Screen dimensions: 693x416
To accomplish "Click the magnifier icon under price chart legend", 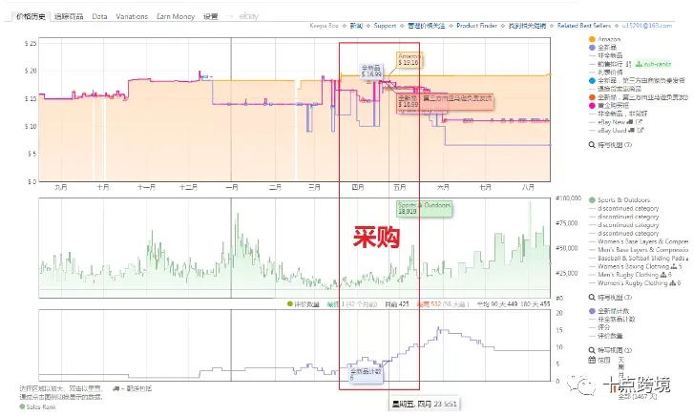I will [x=592, y=145].
